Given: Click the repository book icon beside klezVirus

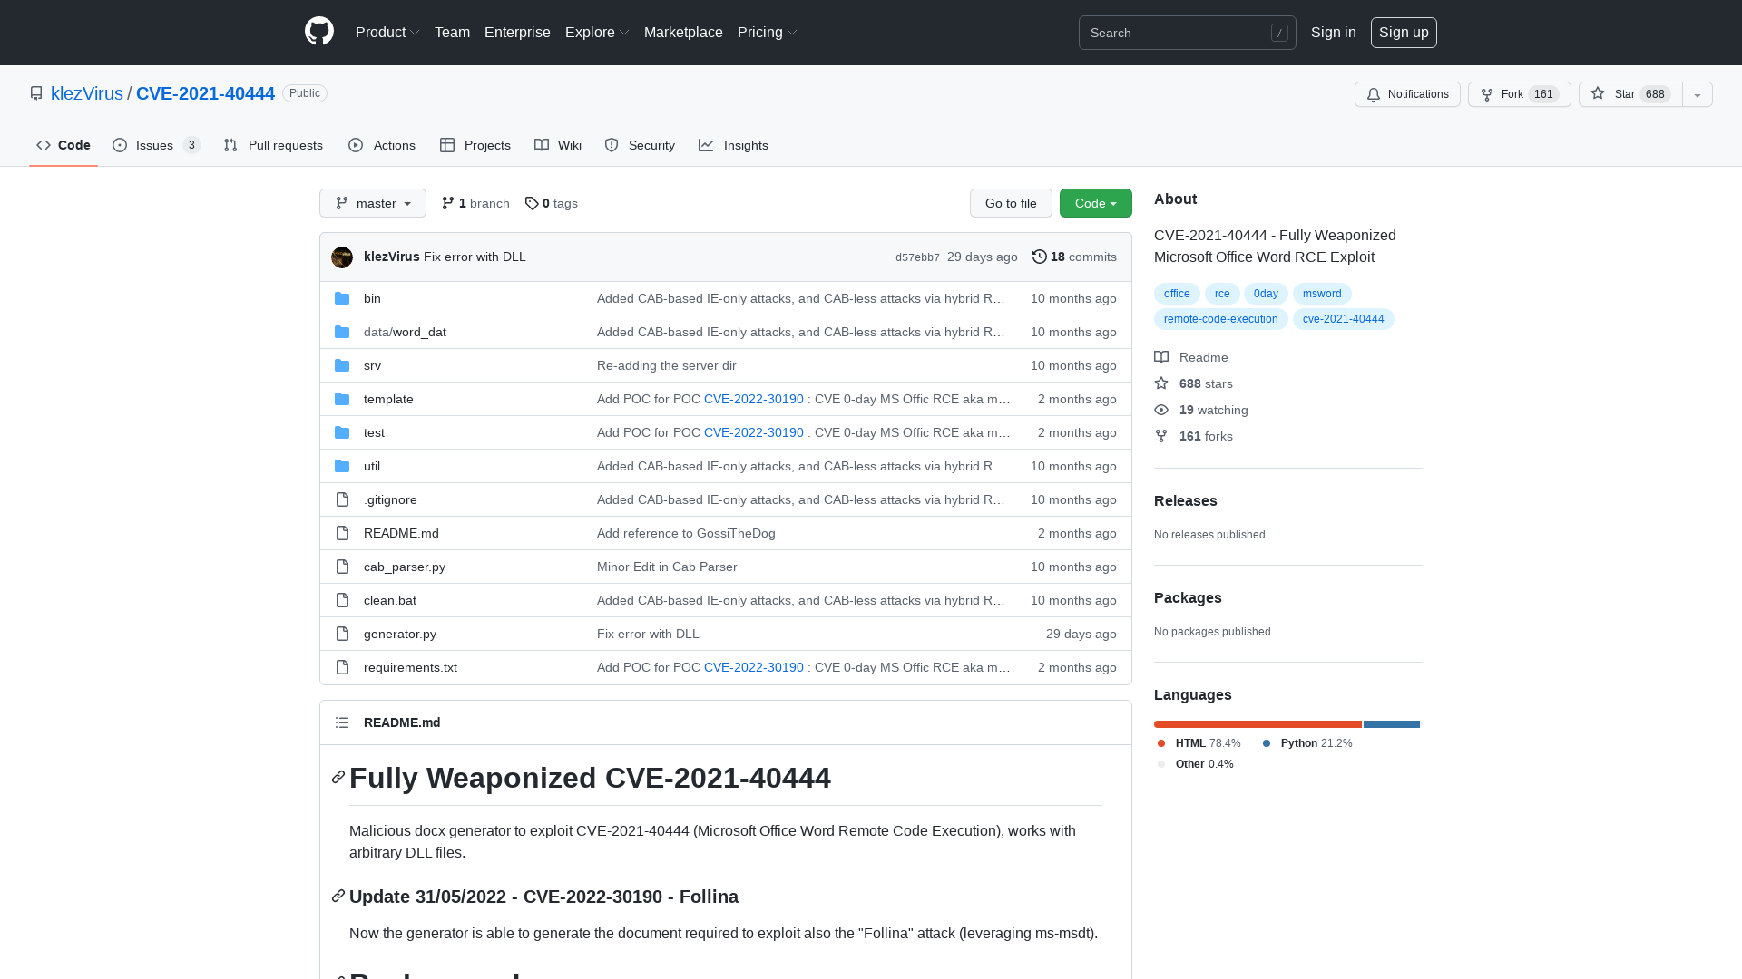Looking at the screenshot, I should pyautogui.click(x=36, y=93).
